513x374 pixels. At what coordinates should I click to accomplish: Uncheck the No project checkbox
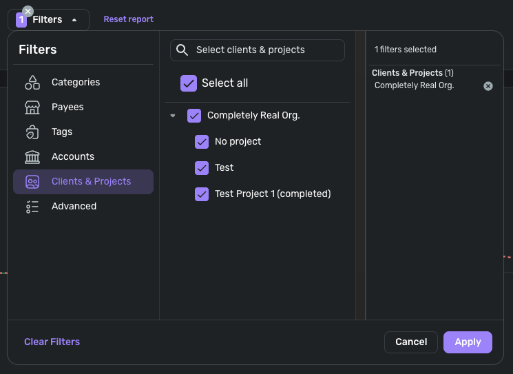(202, 142)
